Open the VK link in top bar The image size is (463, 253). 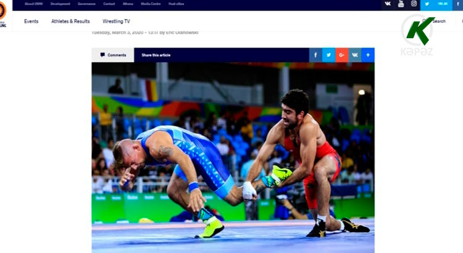388,4
